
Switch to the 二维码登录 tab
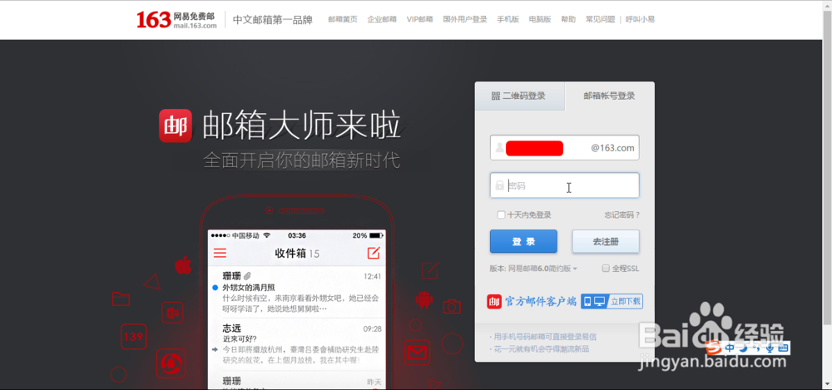519,96
